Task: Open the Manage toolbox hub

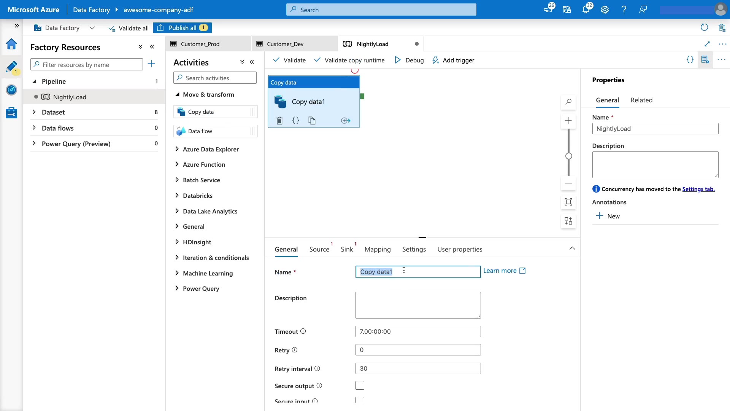Action: (x=11, y=113)
